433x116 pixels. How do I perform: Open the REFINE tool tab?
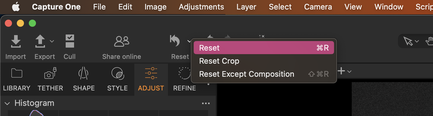(184, 80)
